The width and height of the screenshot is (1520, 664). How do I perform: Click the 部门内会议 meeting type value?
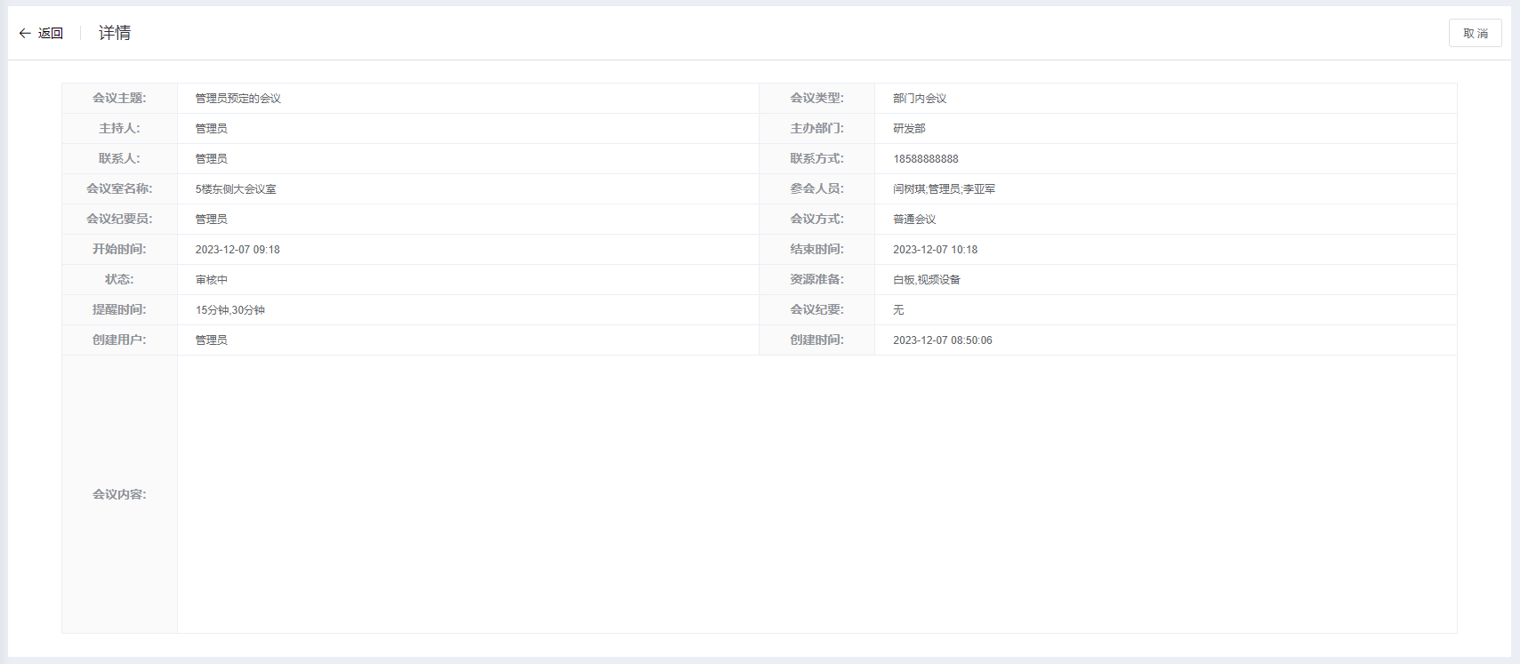[x=920, y=99]
